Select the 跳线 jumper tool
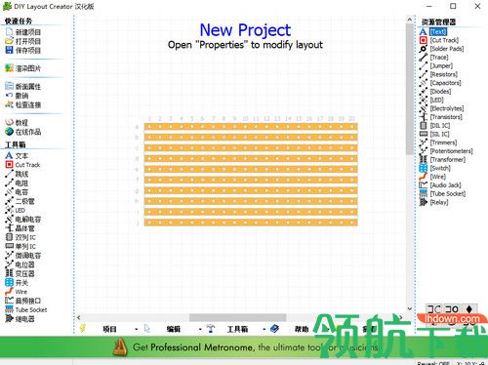 pyautogui.click(x=17, y=174)
